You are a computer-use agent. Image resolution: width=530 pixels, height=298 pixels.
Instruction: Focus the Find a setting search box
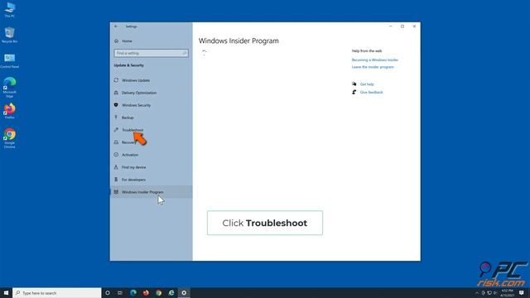(151, 53)
